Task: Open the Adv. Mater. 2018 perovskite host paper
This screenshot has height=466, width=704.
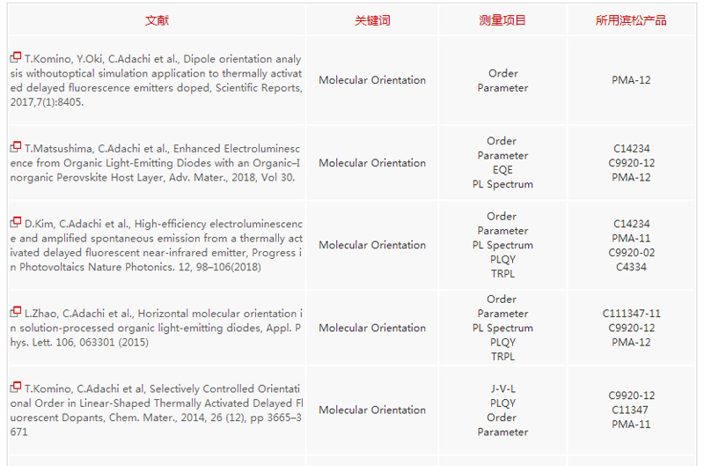Action: pos(157,163)
